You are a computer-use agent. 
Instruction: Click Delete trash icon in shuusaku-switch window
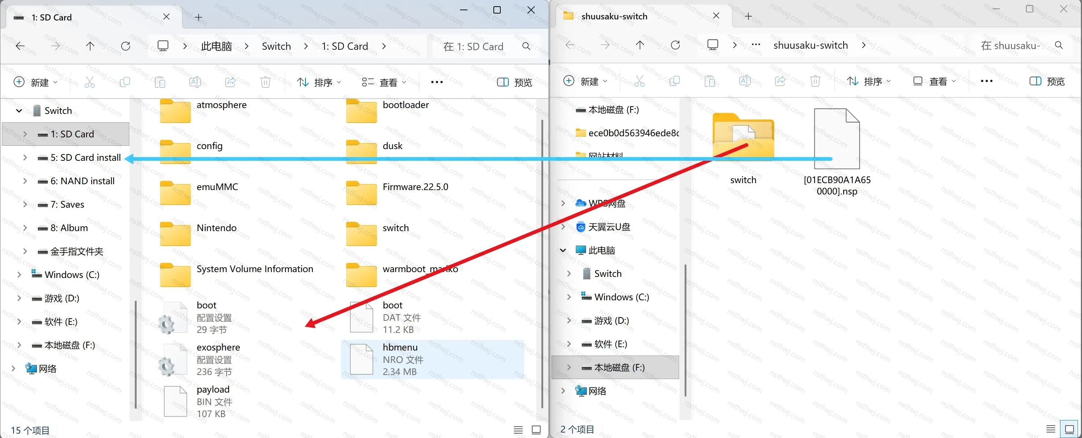[x=815, y=81]
